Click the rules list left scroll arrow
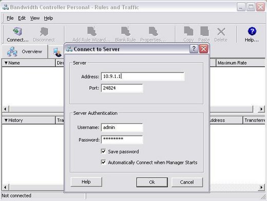Viewport: 267px width, 201px height. [5, 109]
